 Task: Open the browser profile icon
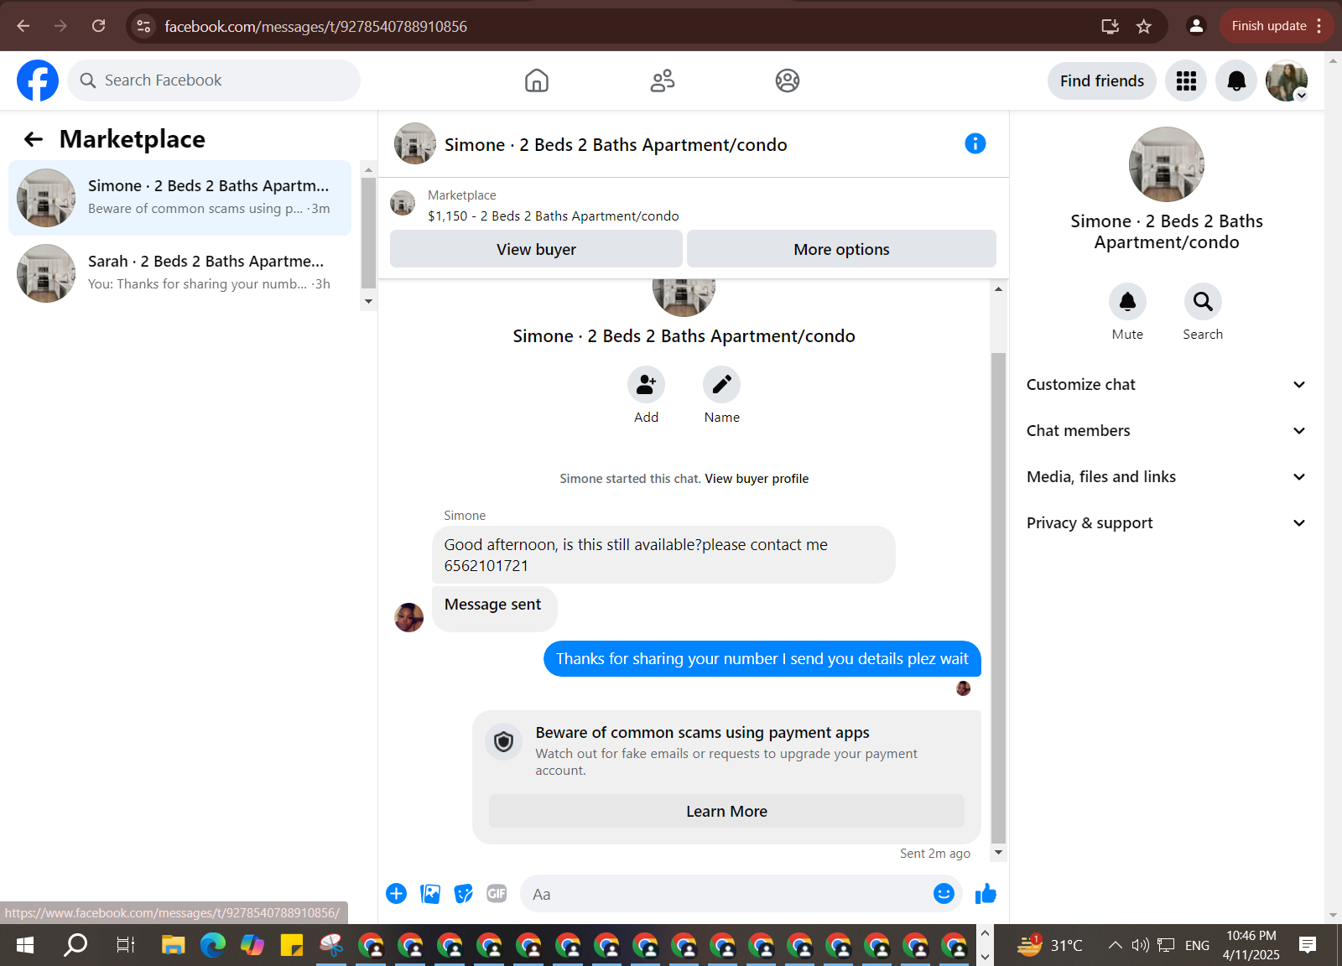1196,26
